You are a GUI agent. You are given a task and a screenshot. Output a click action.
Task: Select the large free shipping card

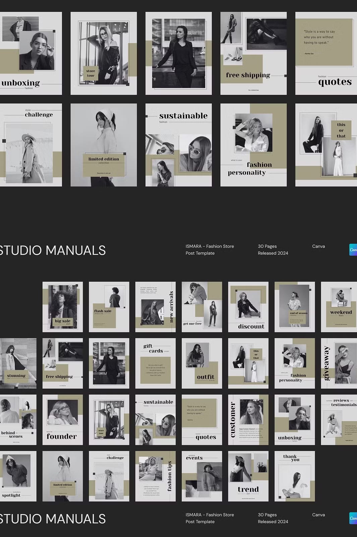tap(253, 53)
